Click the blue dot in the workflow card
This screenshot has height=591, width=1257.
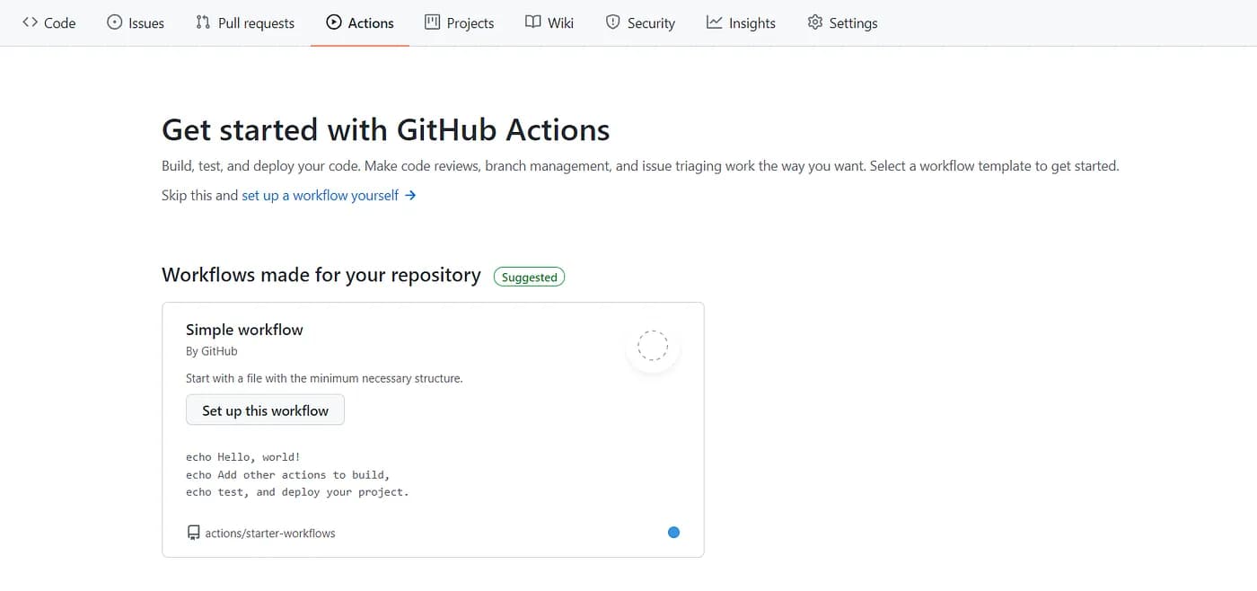[x=673, y=533]
